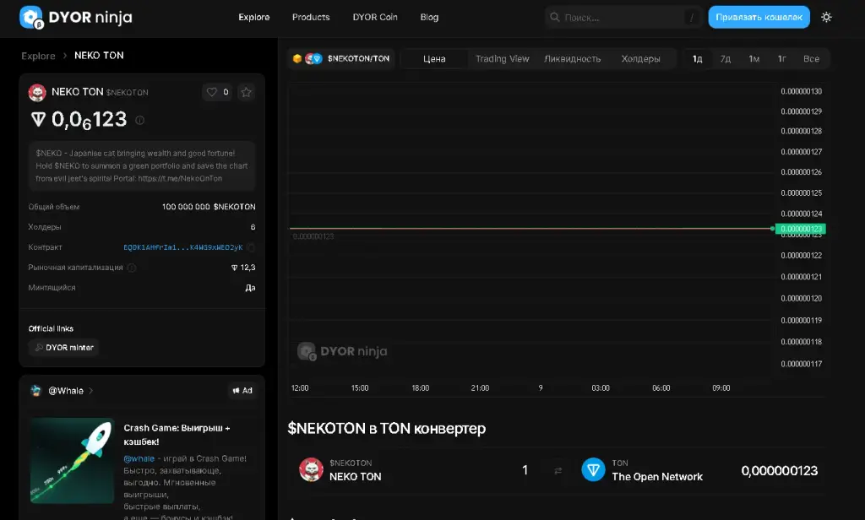Set chart range to 1м

click(x=754, y=59)
